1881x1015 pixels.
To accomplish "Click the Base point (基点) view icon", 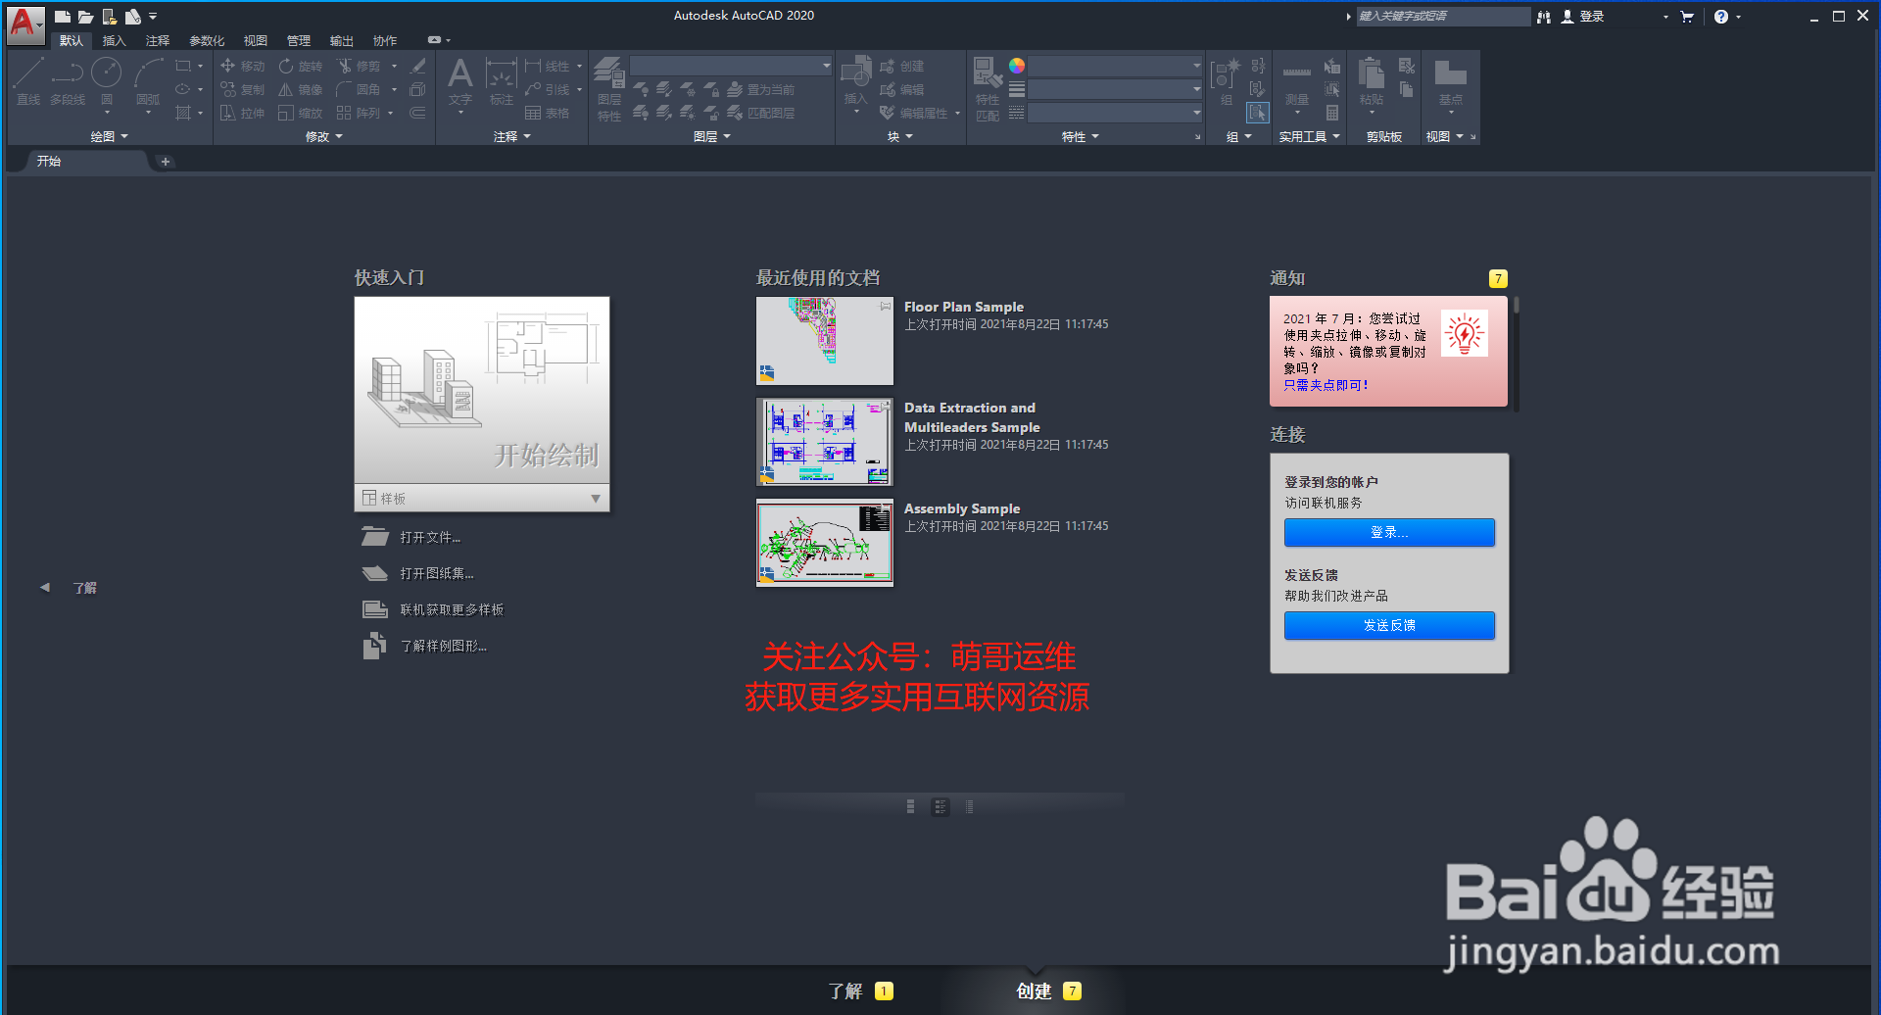I will [1451, 80].
